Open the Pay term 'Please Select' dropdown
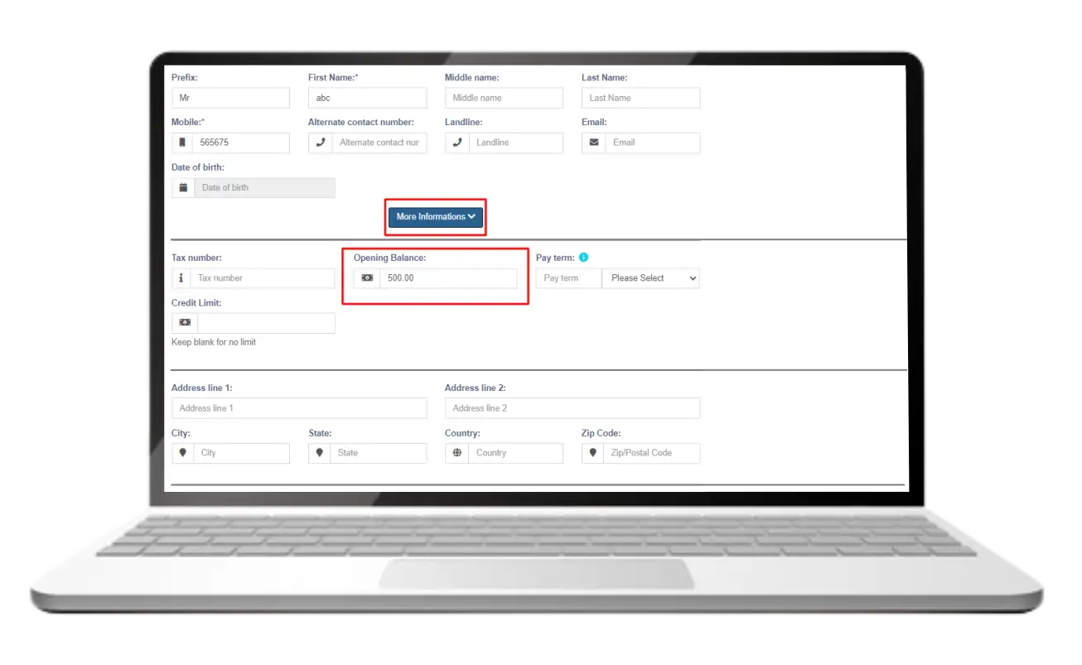 click(x=650, y=278)
